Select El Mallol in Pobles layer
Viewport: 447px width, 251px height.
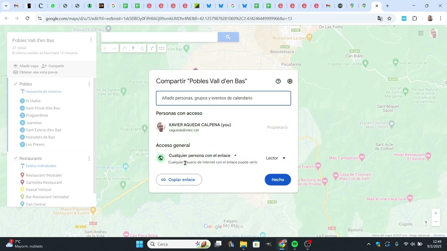click(x=33, y=101)
